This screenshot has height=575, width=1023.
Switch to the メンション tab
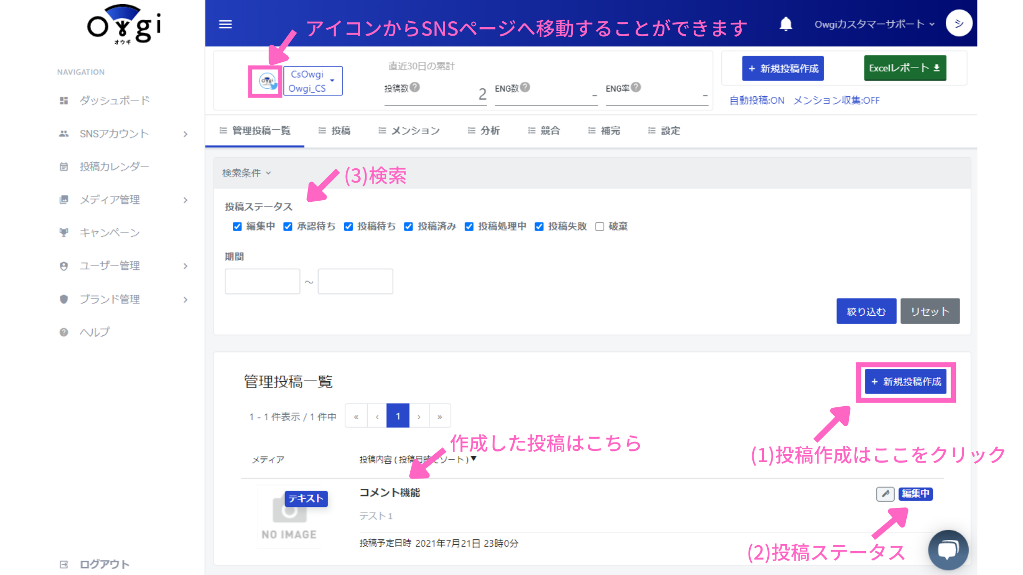coord(409,131)
